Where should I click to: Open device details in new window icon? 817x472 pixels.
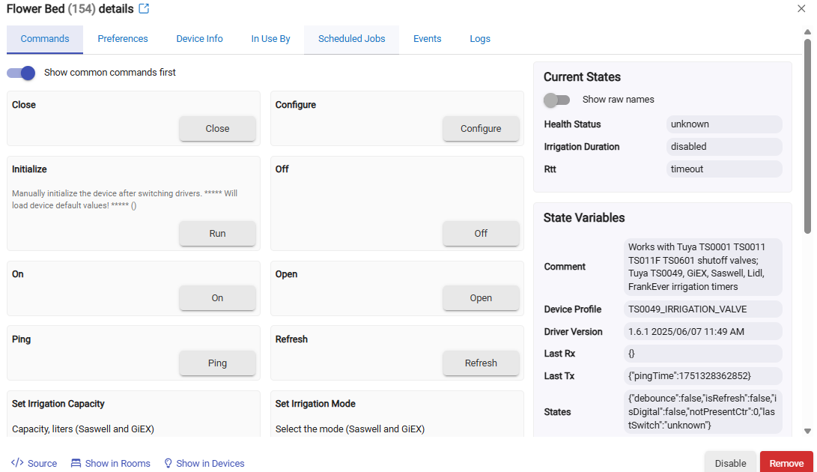coord(145,9)
